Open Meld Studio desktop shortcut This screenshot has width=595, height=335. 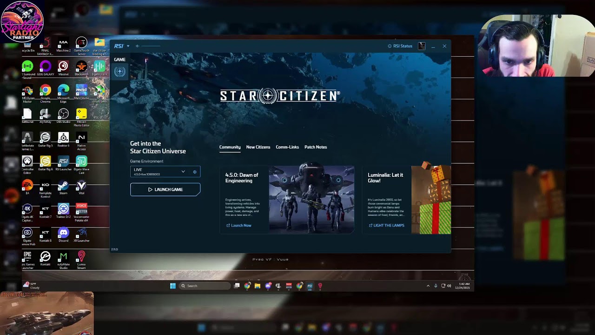tap(81, 92)
